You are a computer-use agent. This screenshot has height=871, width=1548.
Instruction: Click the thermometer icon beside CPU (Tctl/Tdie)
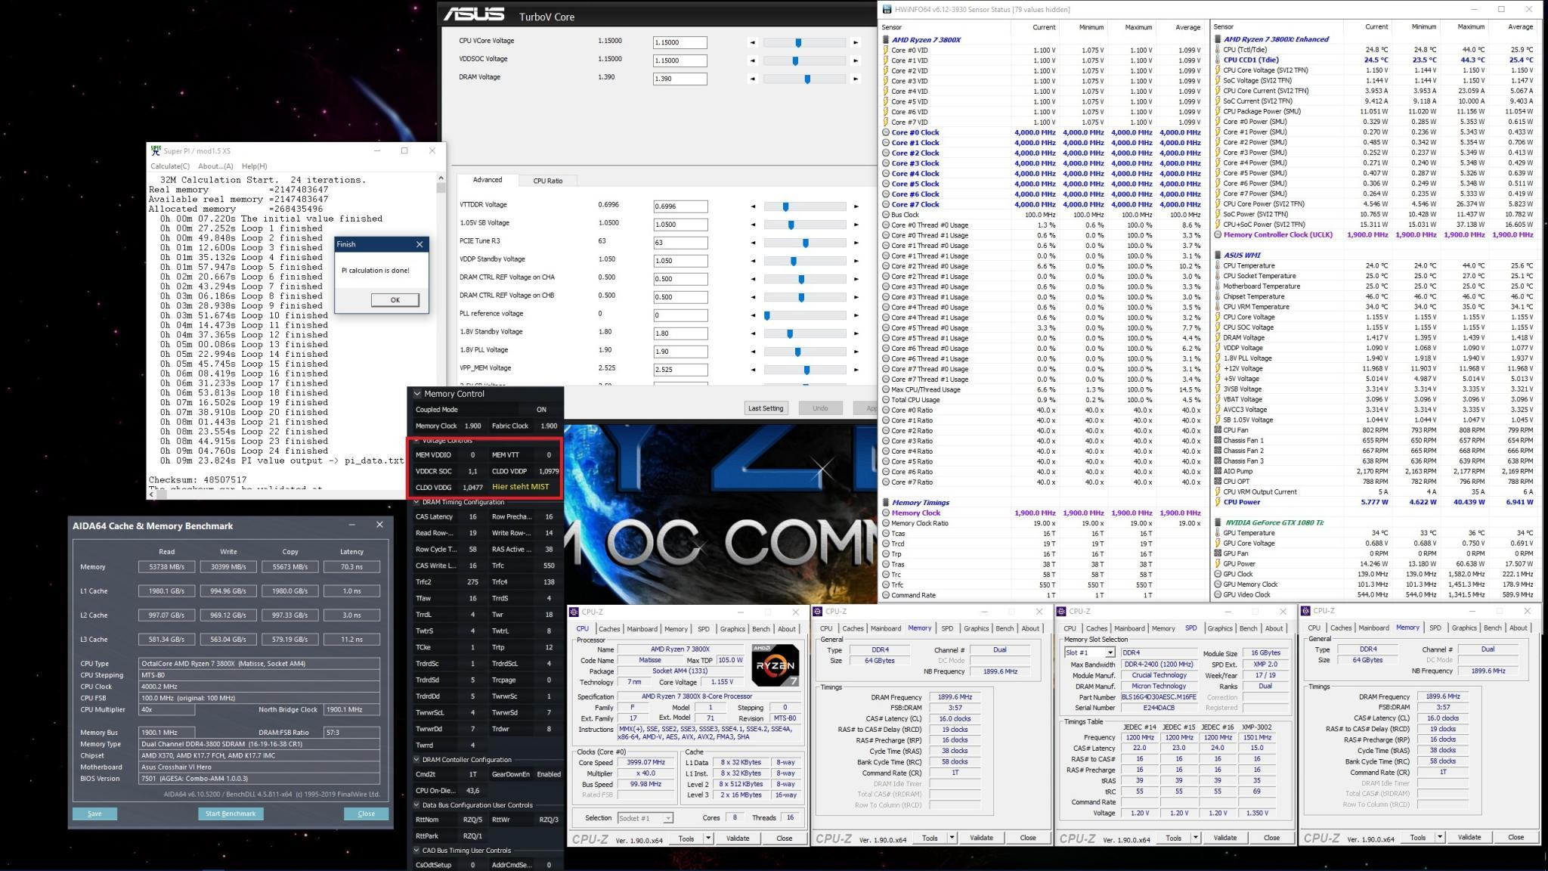tap(1218, 50)
